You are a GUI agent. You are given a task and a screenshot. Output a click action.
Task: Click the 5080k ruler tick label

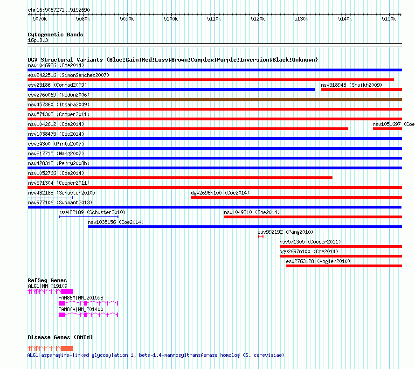pos(83,19)
